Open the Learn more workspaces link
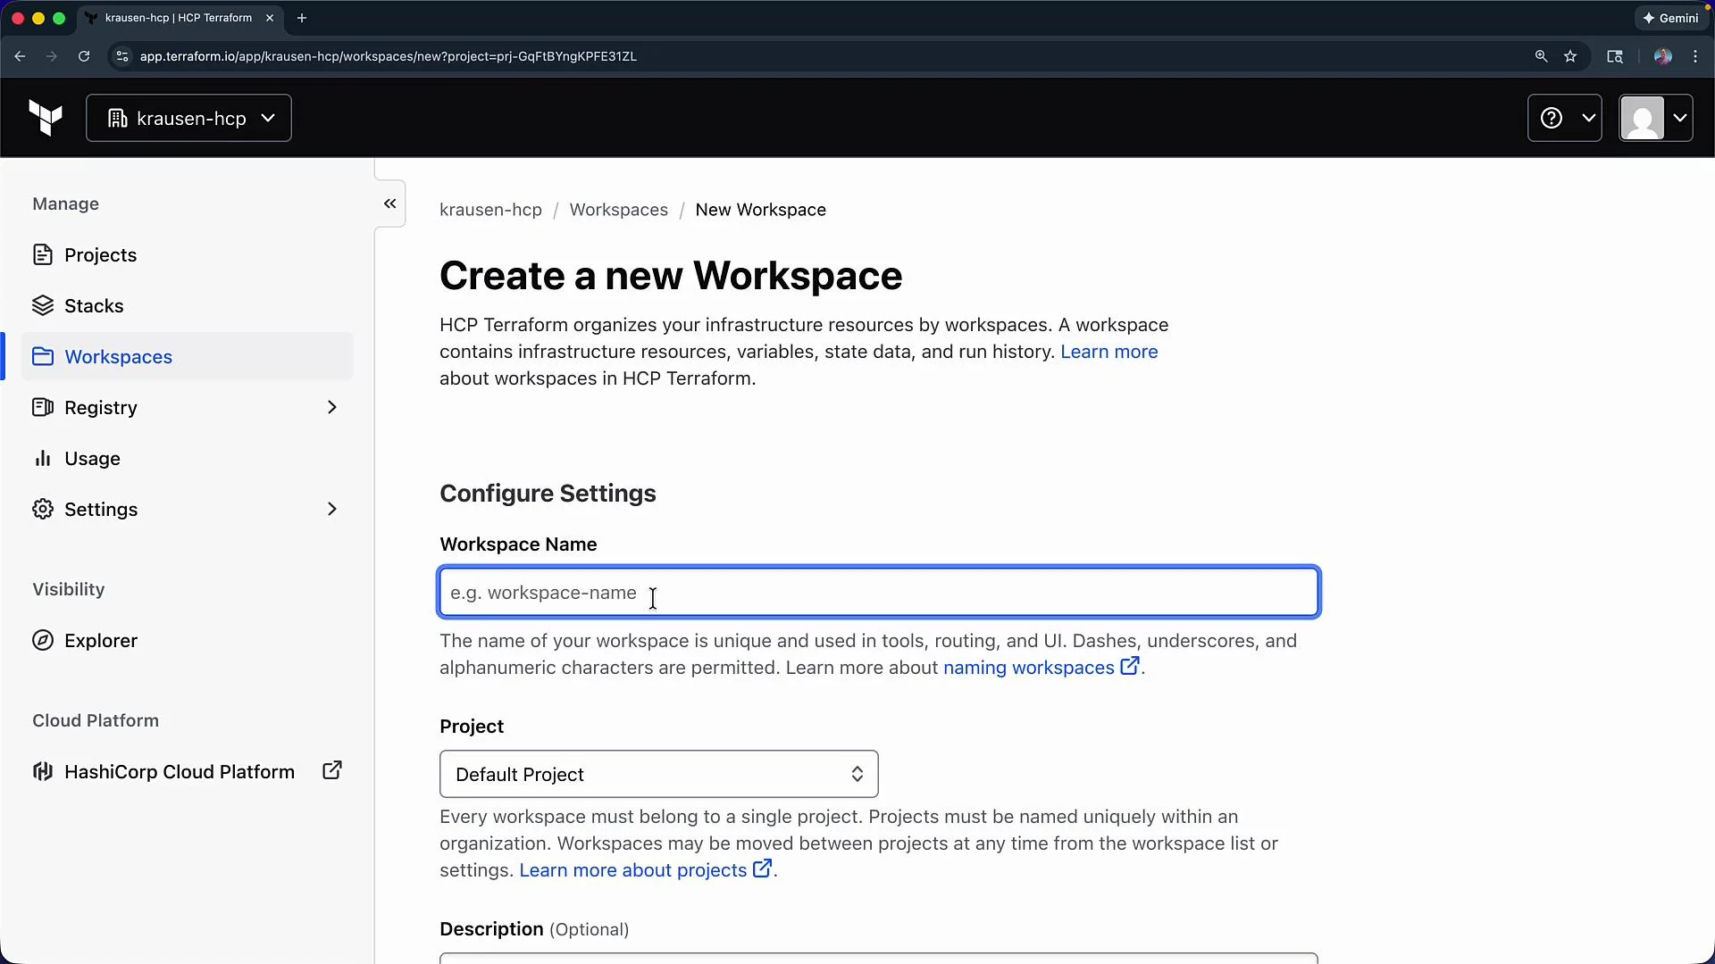Screen dimensions: 1715x964 (x=1108, y=352)
